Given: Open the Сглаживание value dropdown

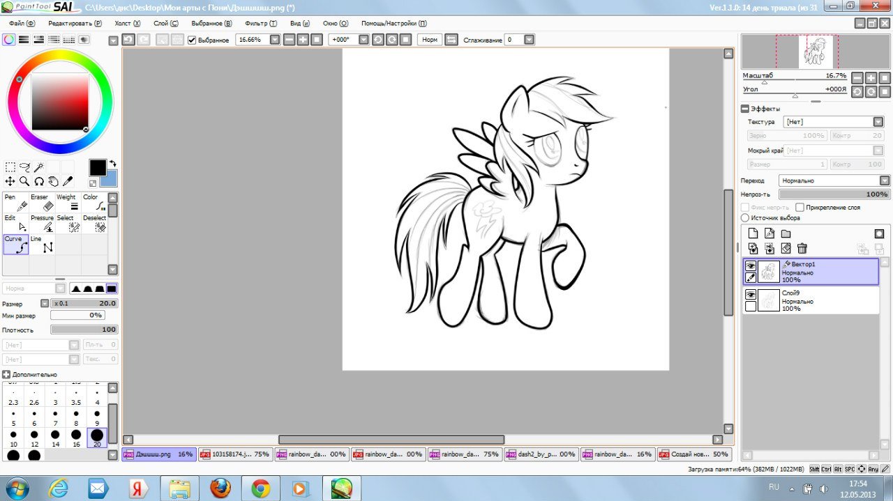Looking at the screenshot, I should click(x=529, y=40).
